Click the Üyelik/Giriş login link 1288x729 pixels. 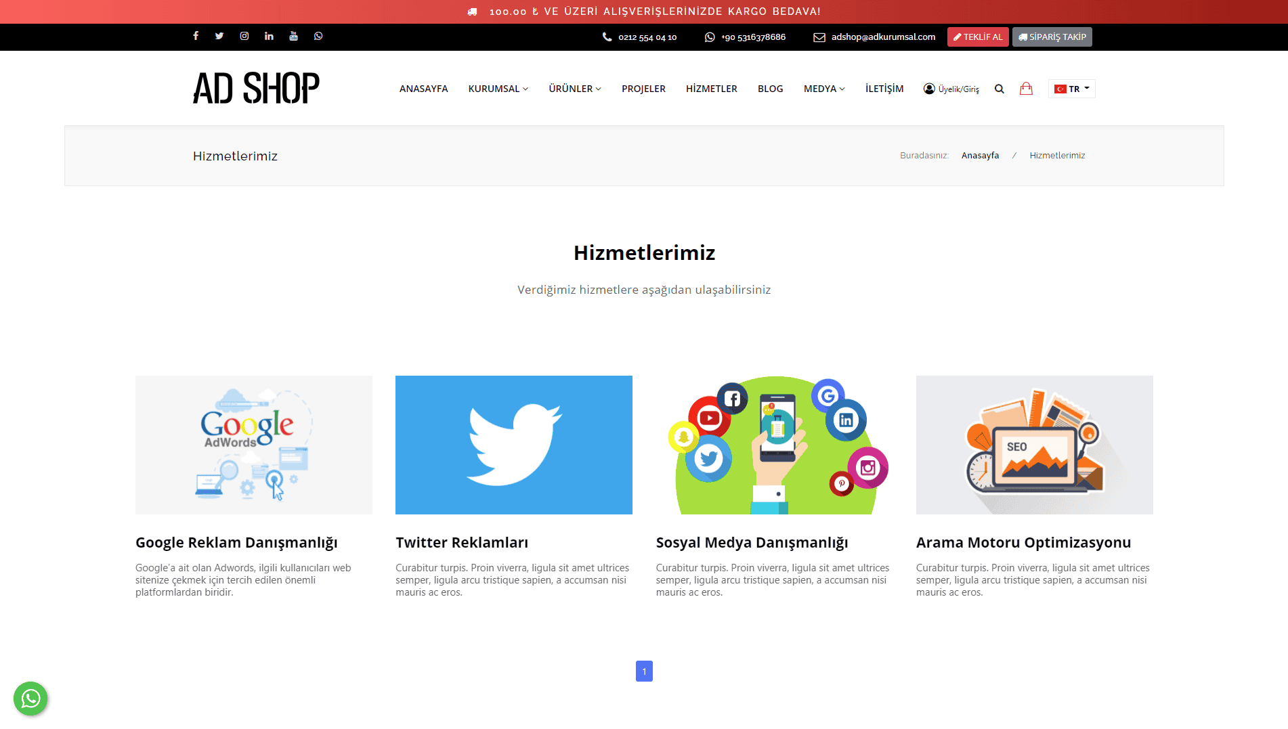click(x=958, y=89)
